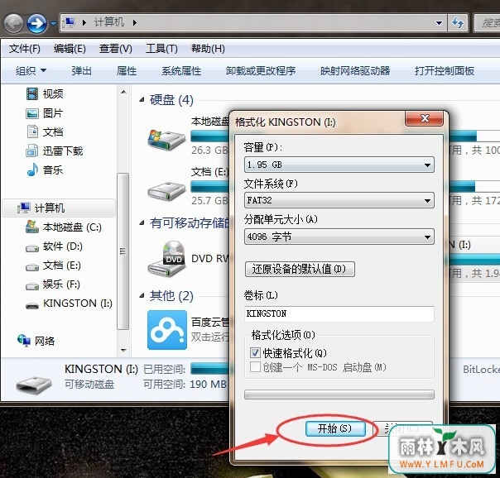Open the 容量 dropdown showing 1.95 GB

(339, 165)
